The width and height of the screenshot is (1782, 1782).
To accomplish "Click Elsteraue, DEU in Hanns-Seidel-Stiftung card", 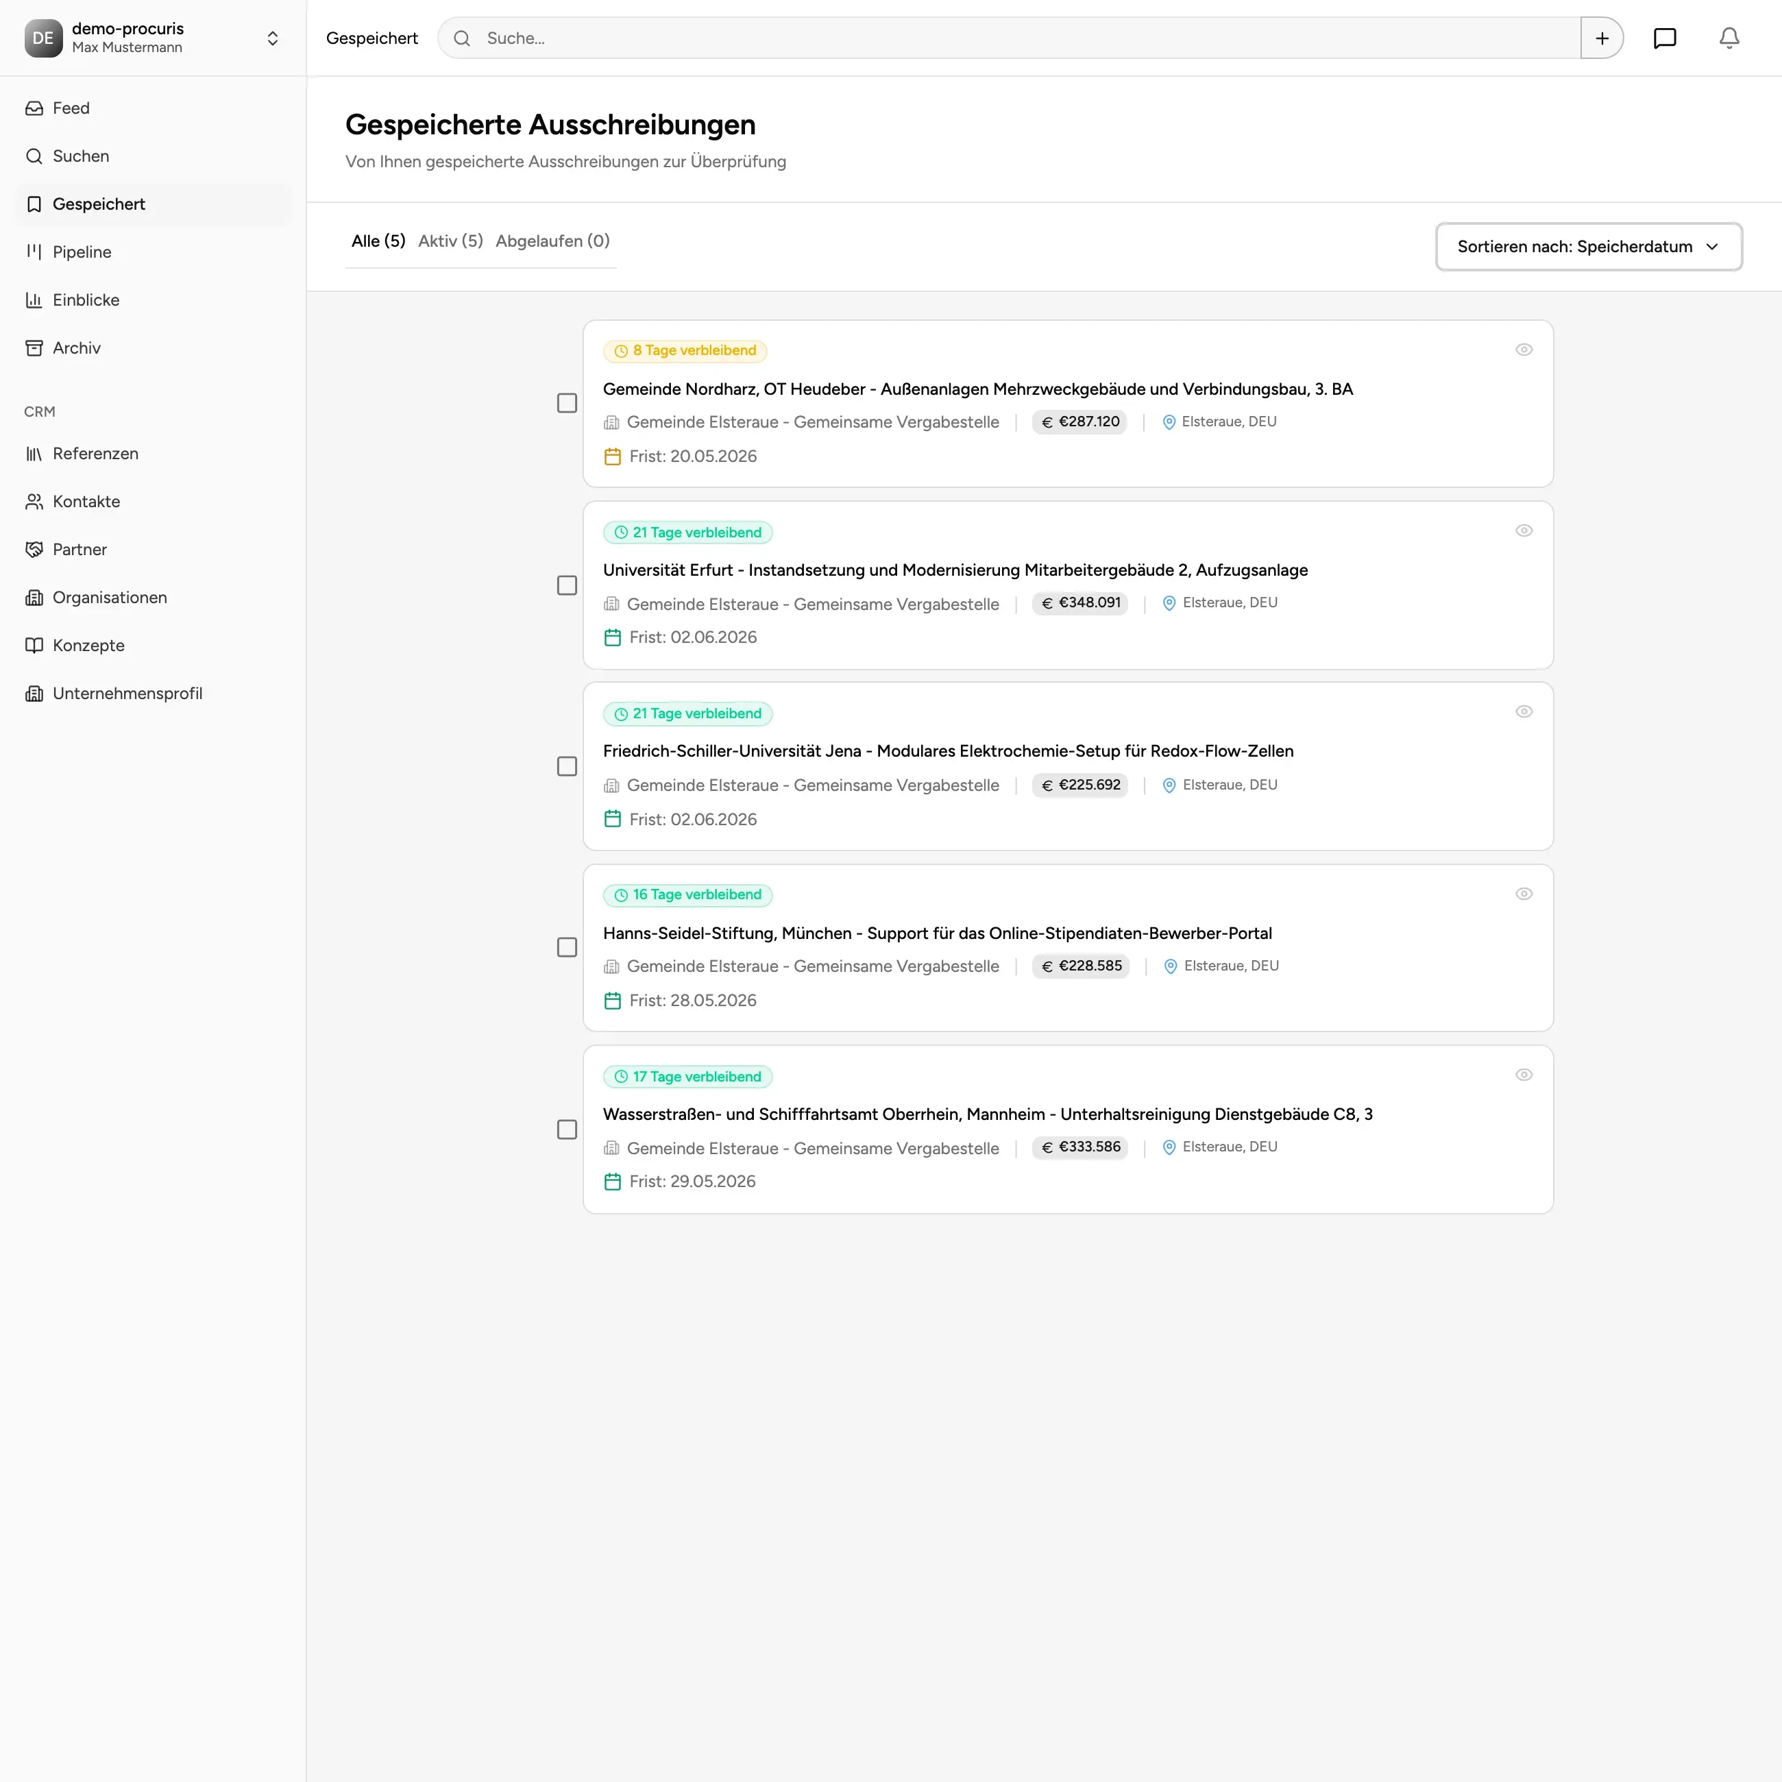I will 1232,966.
